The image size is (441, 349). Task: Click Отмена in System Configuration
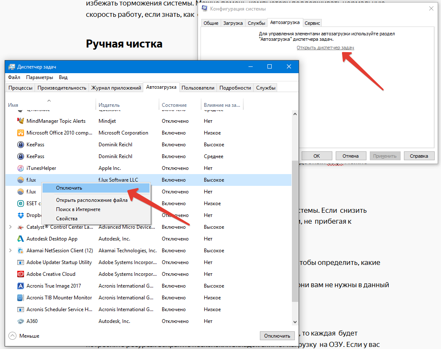(350, 156)
